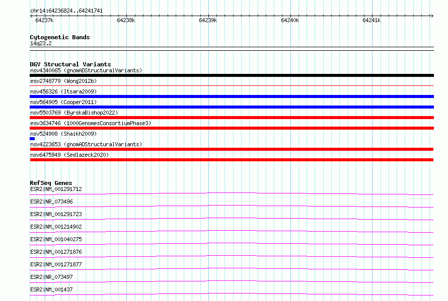Click transcript label ESR2|NM_001214902
This screenshot has height=301, width=448.
coord(56,227)
